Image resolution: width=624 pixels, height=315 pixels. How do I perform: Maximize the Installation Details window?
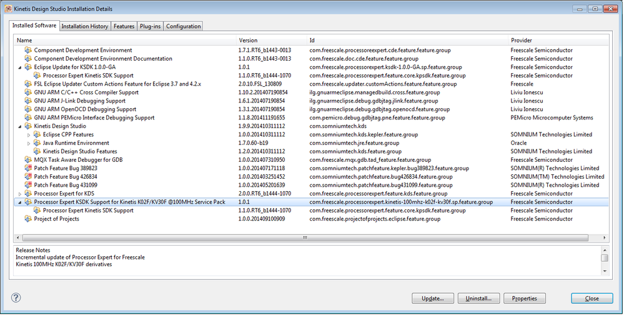tap(595, 9)
